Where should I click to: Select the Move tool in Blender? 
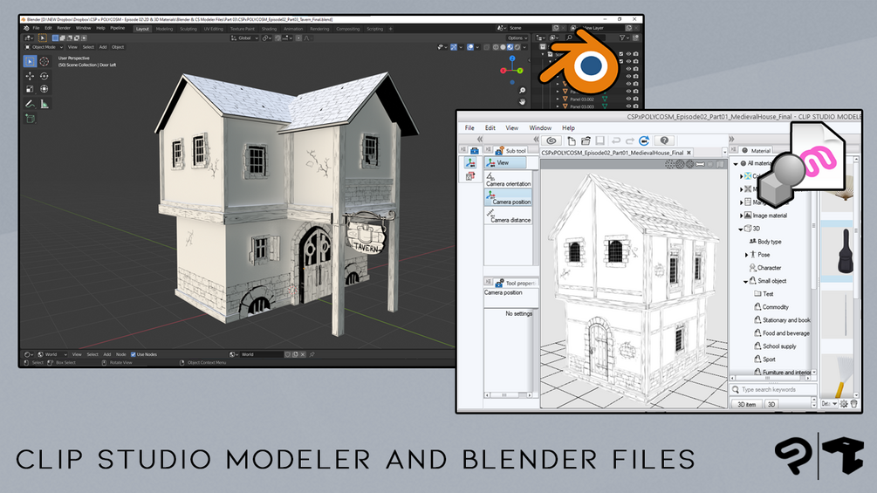coord(30,76)
